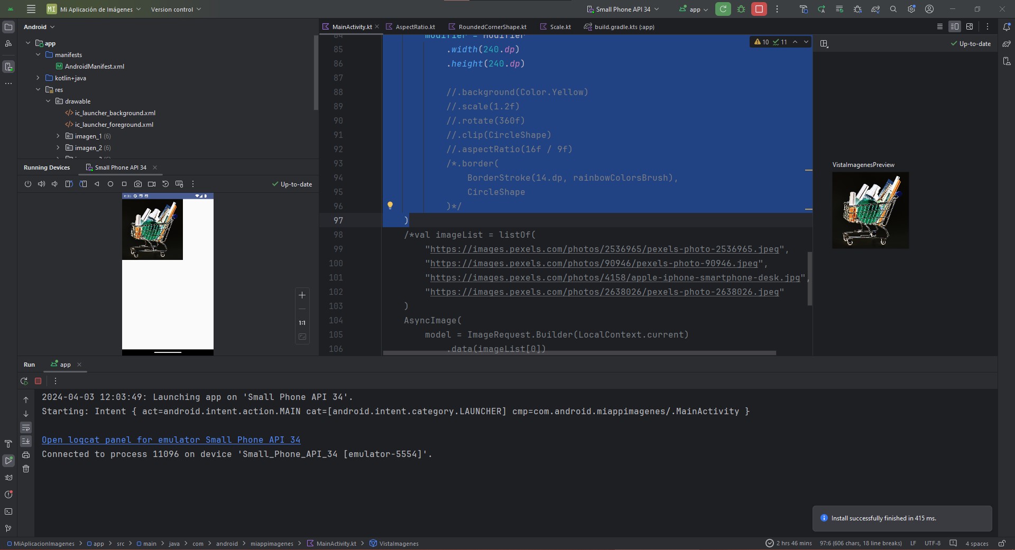The image size is (1015, 550).
Task: Click the Debug app bug icon
Action: [x=741, y=9]
